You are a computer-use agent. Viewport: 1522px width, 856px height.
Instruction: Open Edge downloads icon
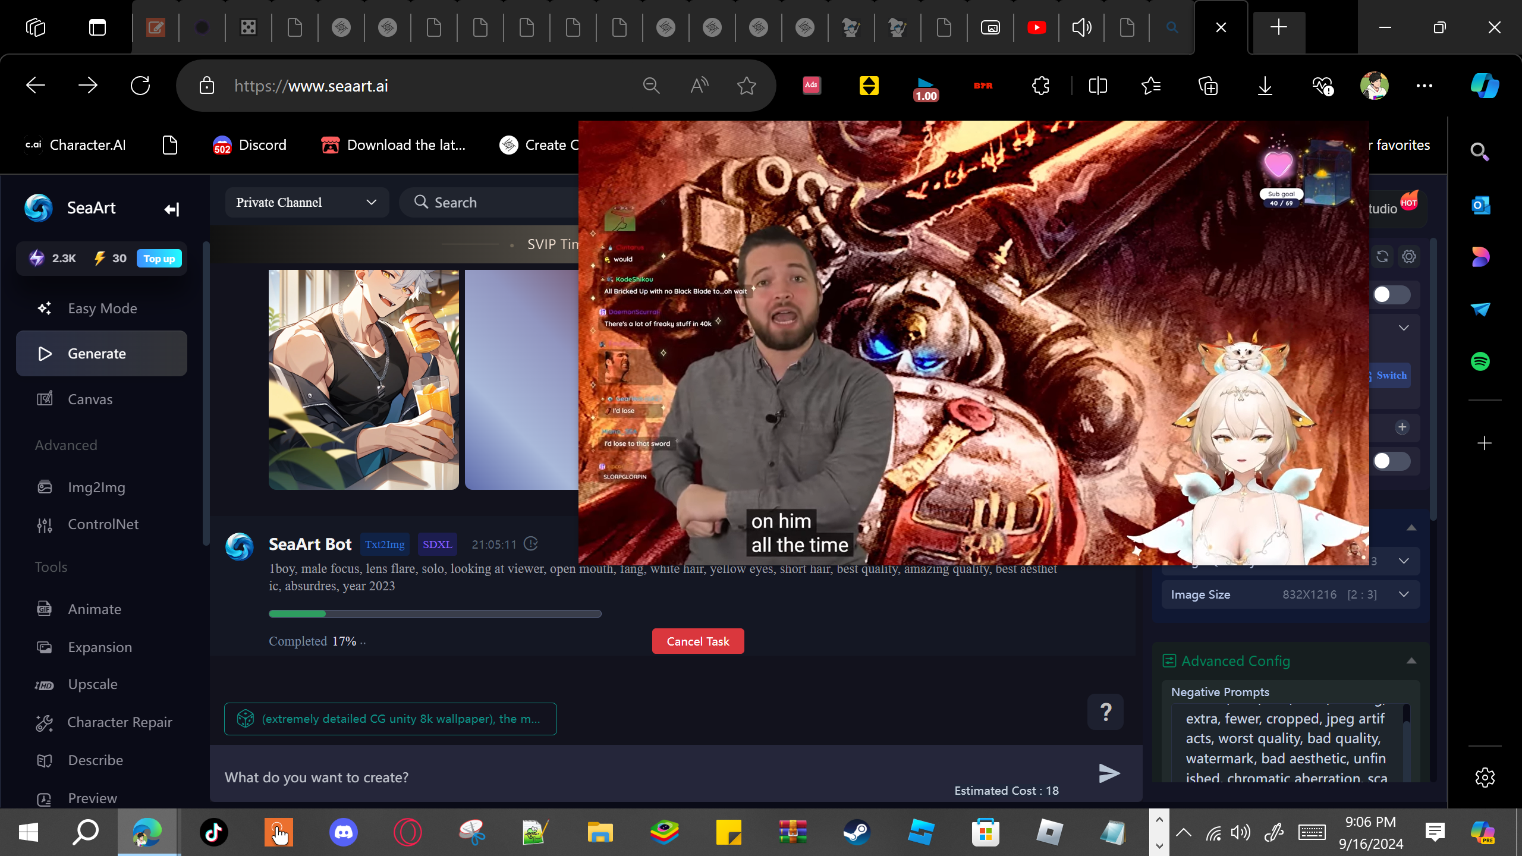[x=1265, y=86]
